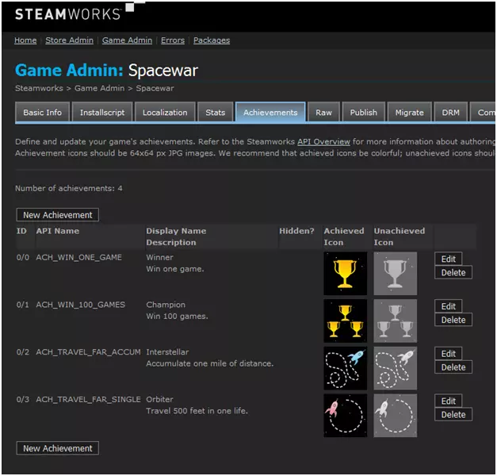497x476 pixels.
Task: Select the ACH_TRAVEL_FAR_SINGLE API name
Action: (89, 399)
